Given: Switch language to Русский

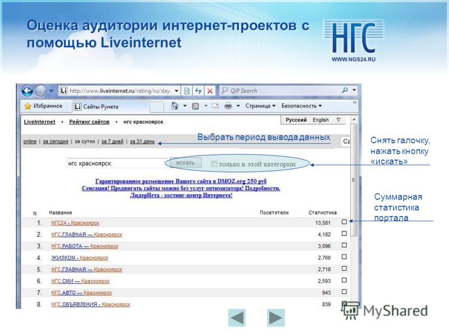Looking at the screenshot, I should coord(296,120).
